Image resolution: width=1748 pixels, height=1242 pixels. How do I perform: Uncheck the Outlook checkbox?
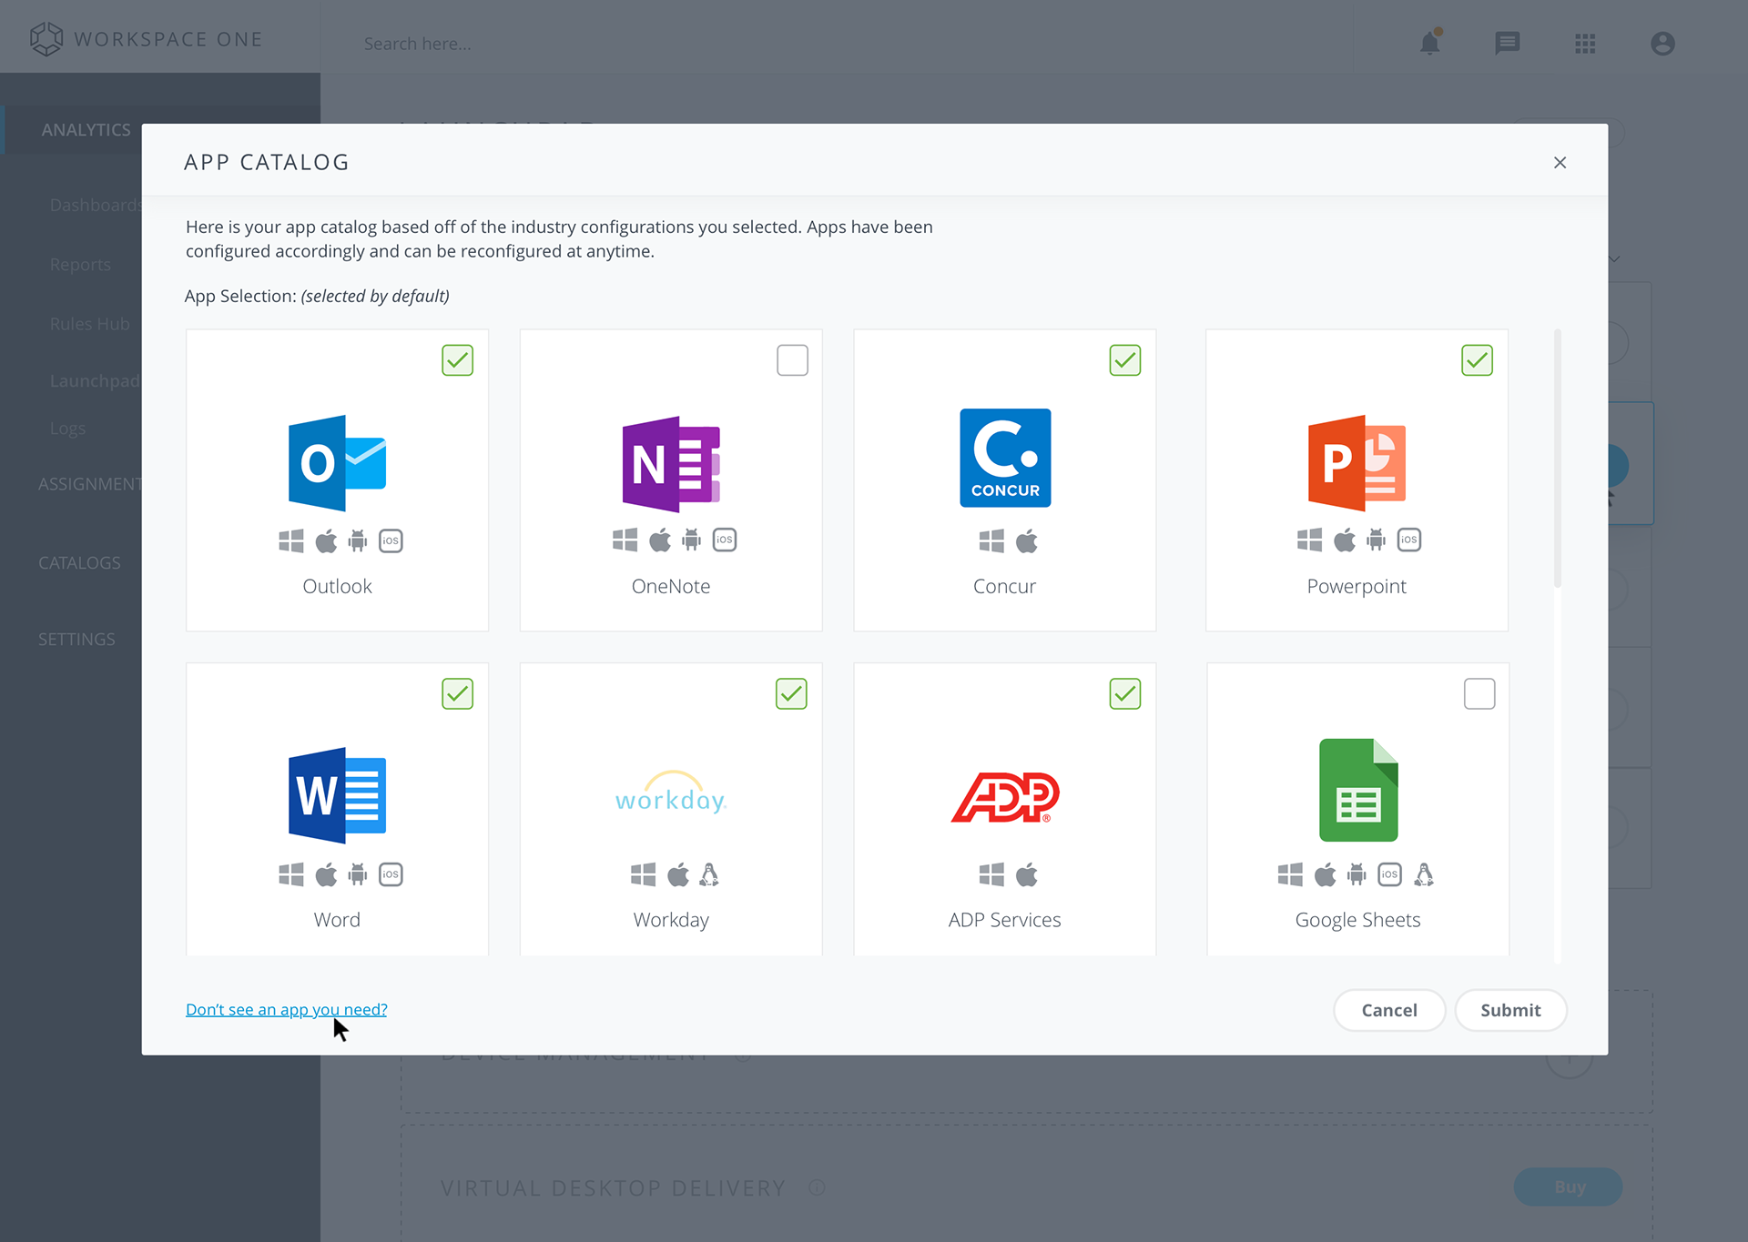pos(457,360)
